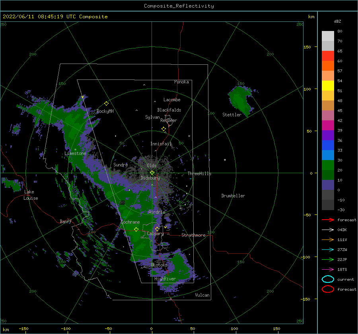Click the Cochrane town label
Image resolution: width=358 pixels, height=334 pixels.
[130, 222]
